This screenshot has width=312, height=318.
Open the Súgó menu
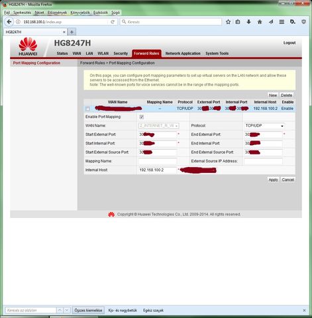(x=115, y=13)
